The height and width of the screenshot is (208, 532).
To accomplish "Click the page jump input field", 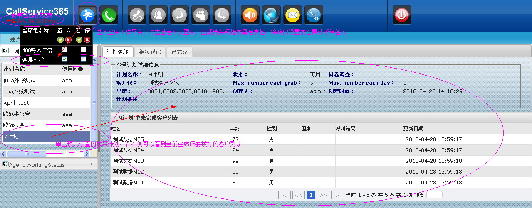I will [x=434, y=195].
